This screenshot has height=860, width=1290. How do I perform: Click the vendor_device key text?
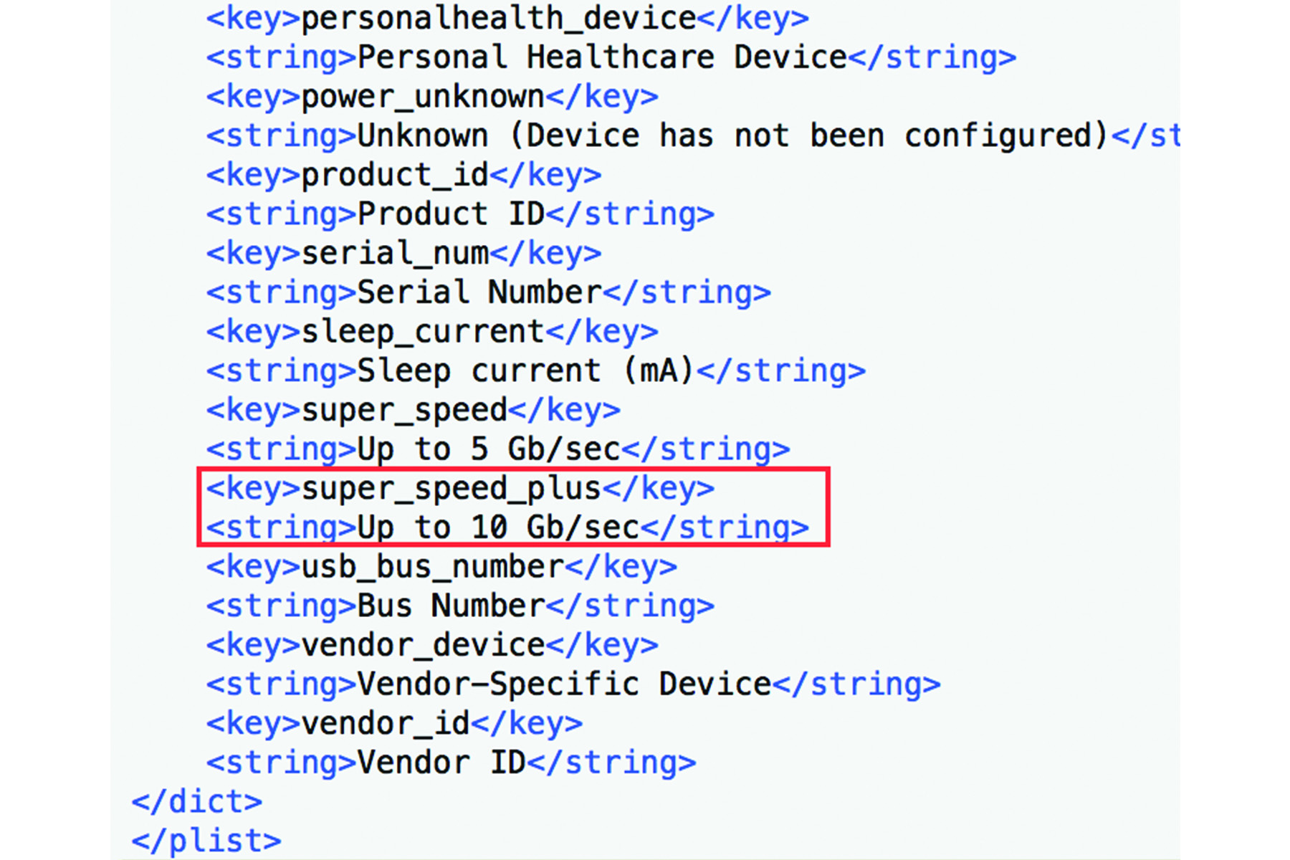[x=422, y=645]
